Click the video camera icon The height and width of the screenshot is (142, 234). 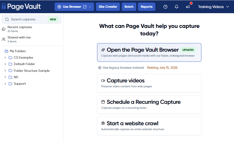tap(103, 81)
